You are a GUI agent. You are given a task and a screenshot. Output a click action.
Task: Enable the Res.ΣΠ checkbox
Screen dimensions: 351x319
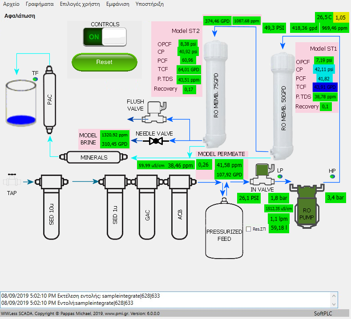click(249, 229)
